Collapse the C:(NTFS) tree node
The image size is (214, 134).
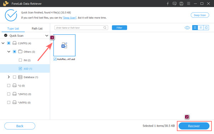3,43
